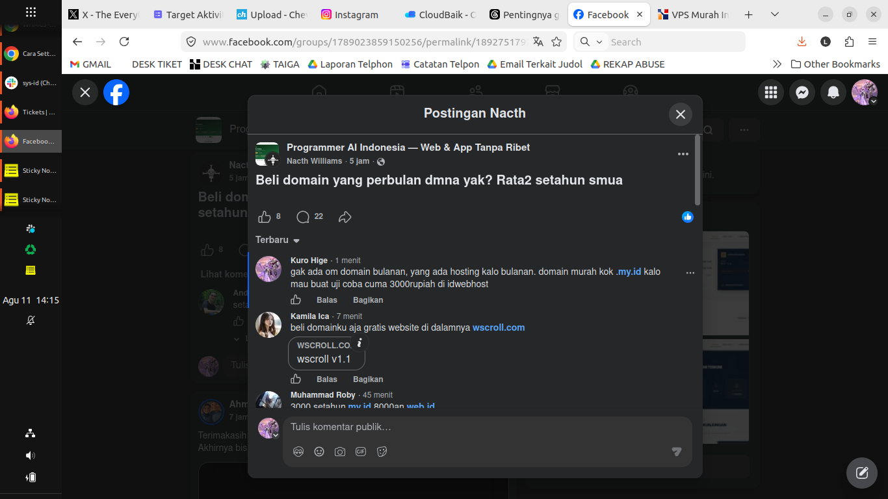Open new message compose button

(862, 473)
